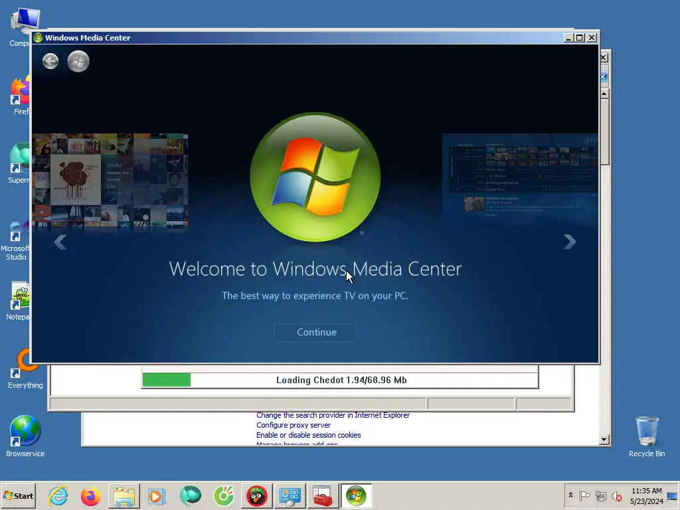Select the music album collage thumbnail
Screen dimensions: 680x510
(x=110, y=181)
